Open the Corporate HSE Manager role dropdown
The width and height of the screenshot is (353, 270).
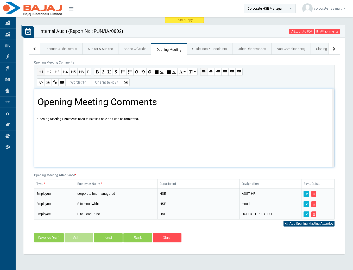click(x=269, y=9)
